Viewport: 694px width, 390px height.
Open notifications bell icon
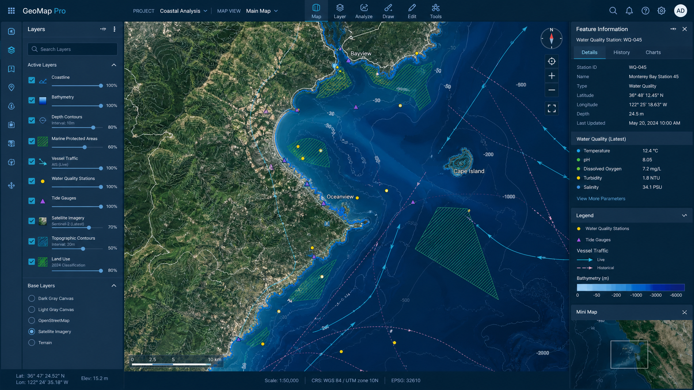click(x=629, y=11)
